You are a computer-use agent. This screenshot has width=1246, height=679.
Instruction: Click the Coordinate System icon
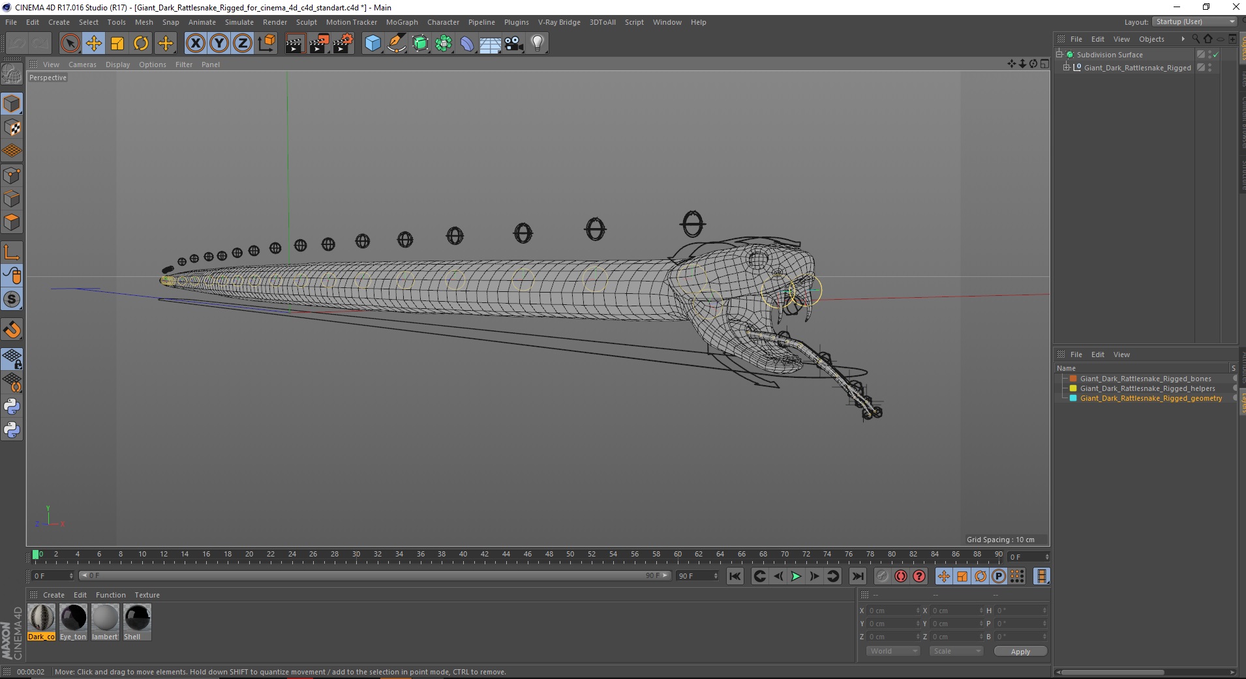266,44
